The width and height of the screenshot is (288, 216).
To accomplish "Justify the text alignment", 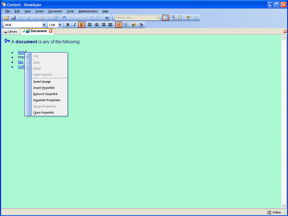I will (110, 25).
